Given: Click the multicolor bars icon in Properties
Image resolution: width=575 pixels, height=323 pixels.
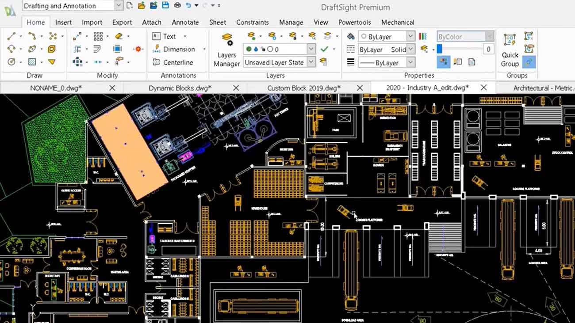Looking at the screenshot, I should pos(423,36).
